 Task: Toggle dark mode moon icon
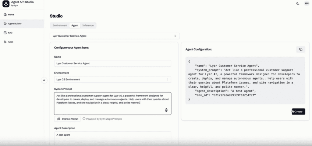coord(298,4)
